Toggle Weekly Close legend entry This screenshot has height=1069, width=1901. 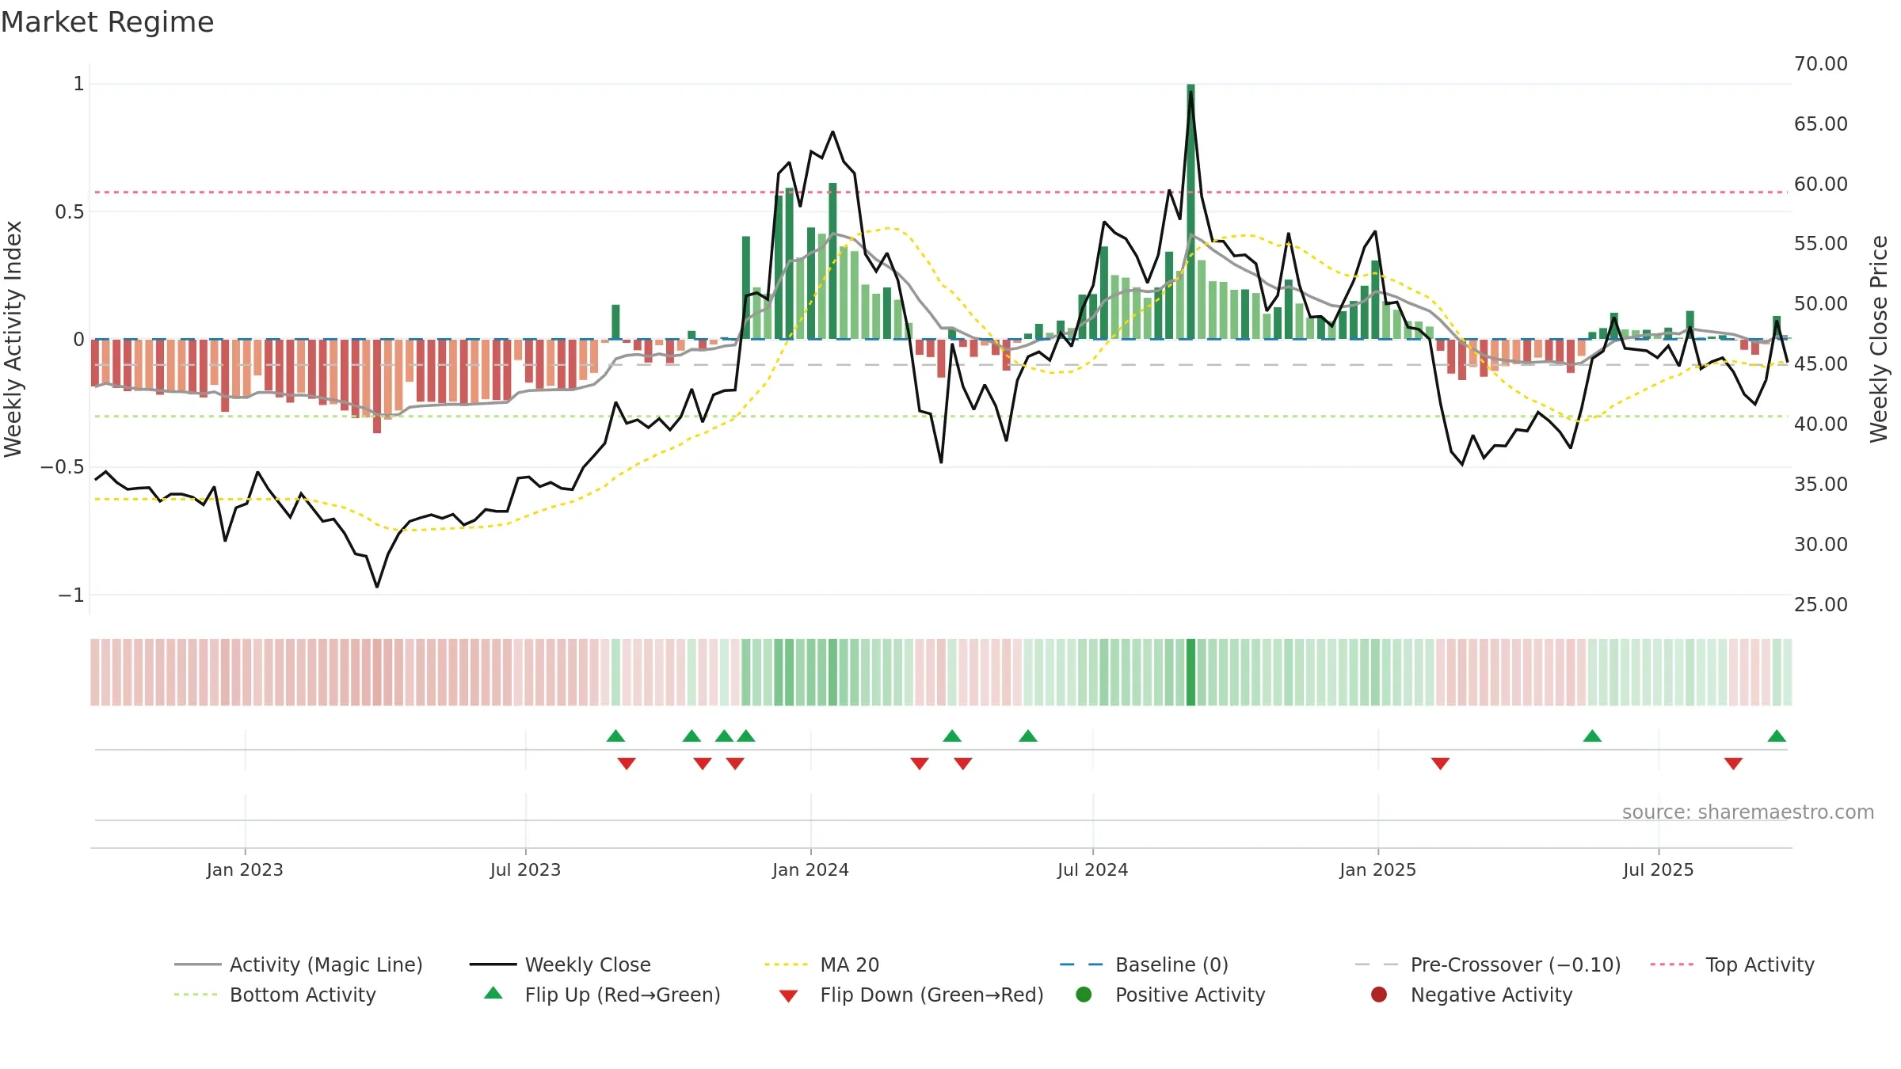[x=560, y=964]
